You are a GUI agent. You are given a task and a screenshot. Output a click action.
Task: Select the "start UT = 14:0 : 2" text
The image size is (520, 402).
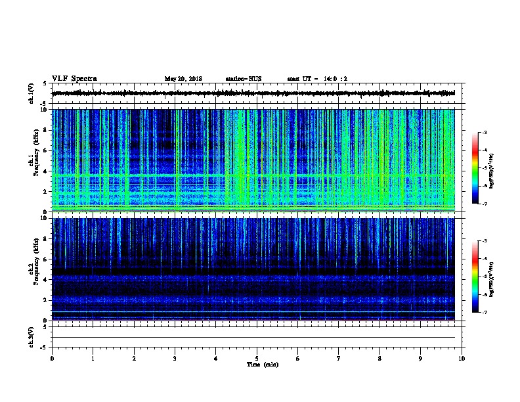click(317, 79)
